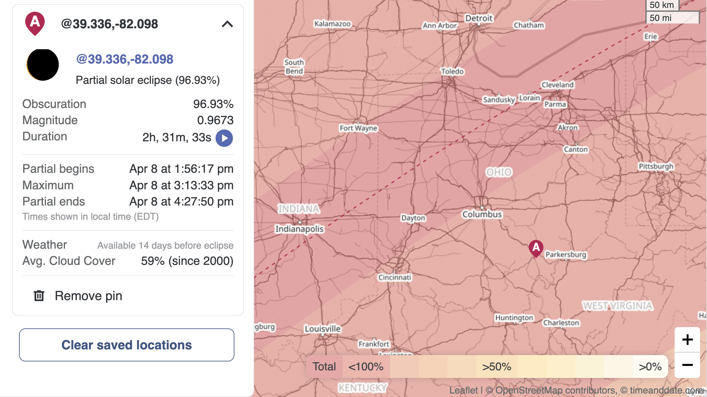Click the Leaflet attribution link
This screenshot has height=397, width=707.
[463, 390]
